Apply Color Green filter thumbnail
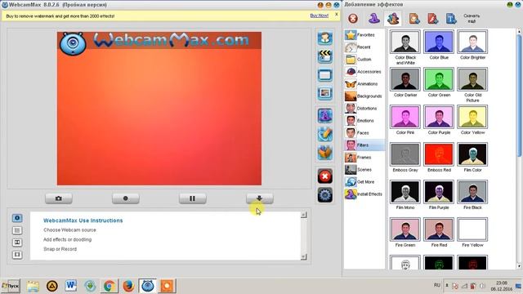Image resolution: width=523 pixels, height=294 pixels. 439,79
